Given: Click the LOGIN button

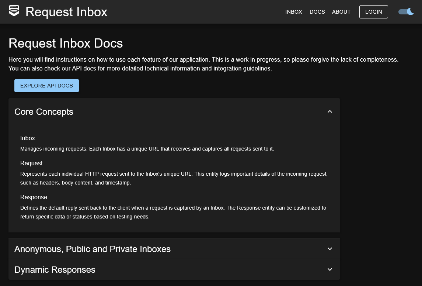Looking at the screenshot, I should pyautogui.click(x=374, y=12).
